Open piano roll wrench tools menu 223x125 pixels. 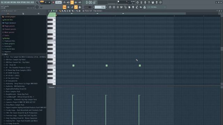click(51, 11)
